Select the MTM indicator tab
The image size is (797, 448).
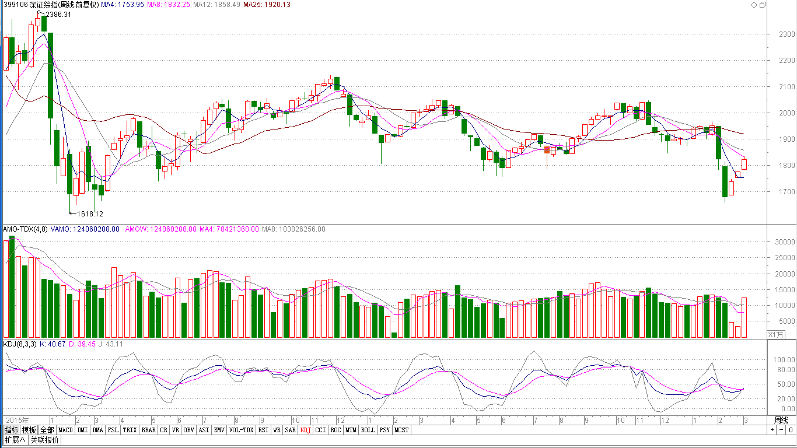(x=351, y=430)
